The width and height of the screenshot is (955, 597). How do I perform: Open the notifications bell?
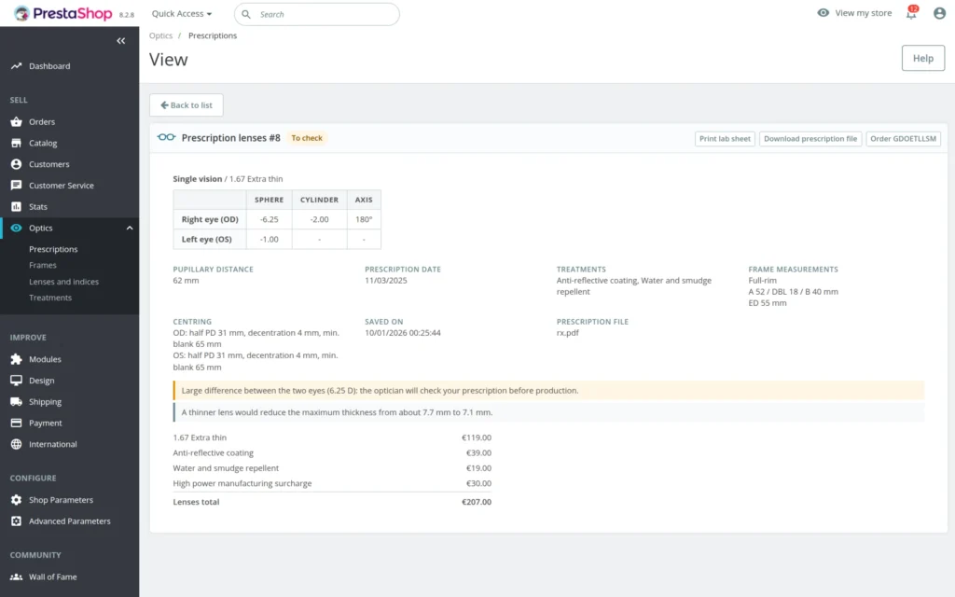click(911, 13)
